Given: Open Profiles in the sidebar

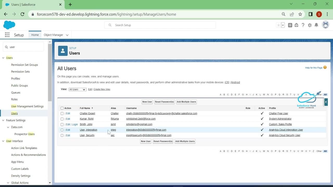Looking at the screenshot, I should pos(16,79).
